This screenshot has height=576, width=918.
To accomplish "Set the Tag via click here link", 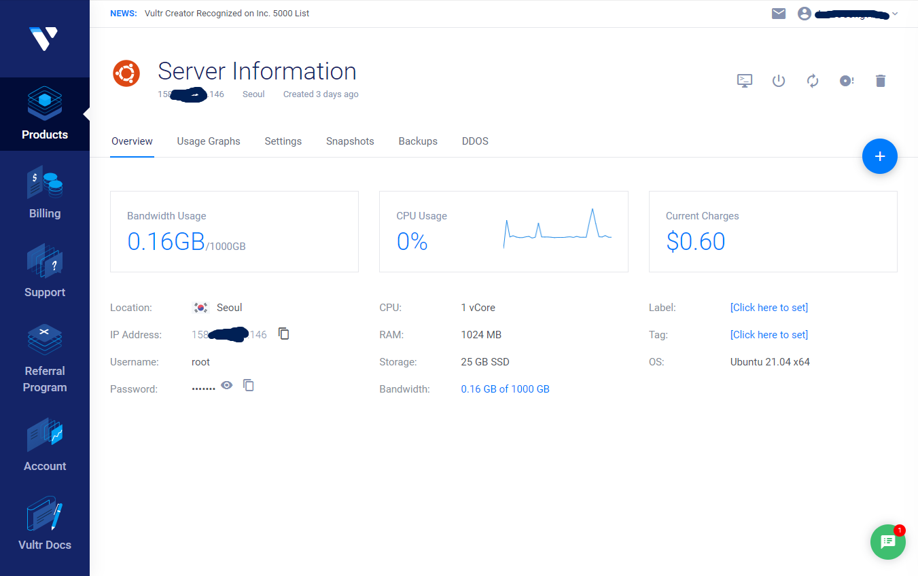I will (x=769, y=335).
